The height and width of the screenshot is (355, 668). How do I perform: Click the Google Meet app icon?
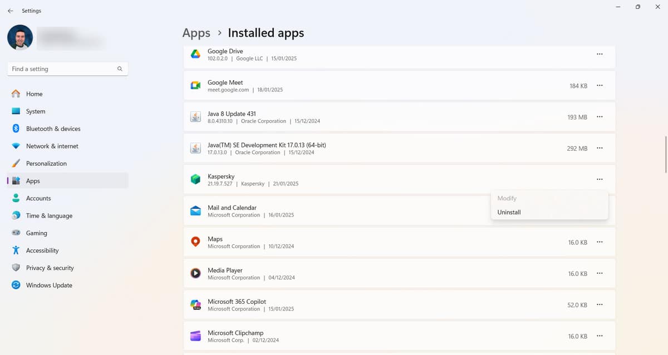[x=195, y=86]
